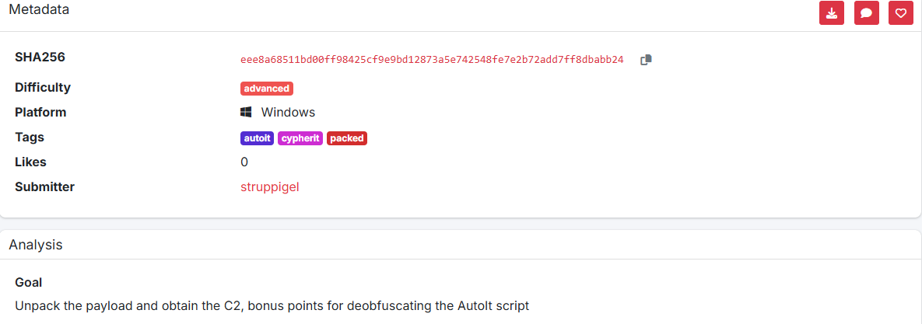Screen dimensions: 922x324
Task: Select the SHA256 hash value text
Action: point(432,60)
